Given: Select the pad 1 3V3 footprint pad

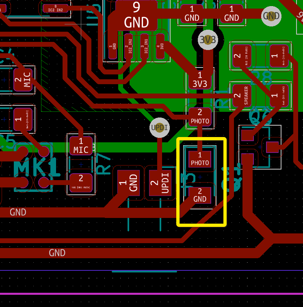Looking at the screenshot, I should coord(200,80).
